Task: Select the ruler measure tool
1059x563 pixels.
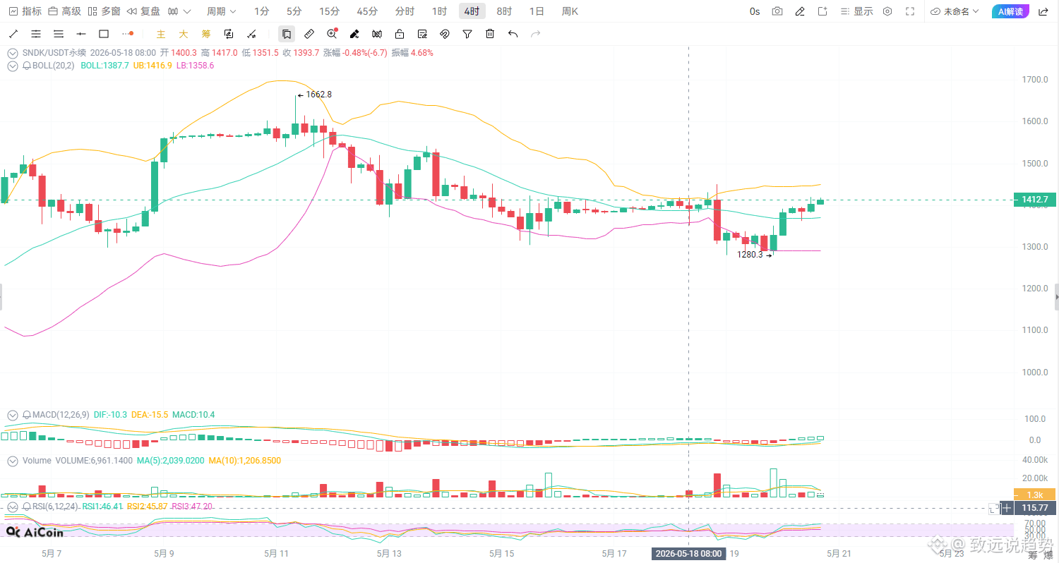Action: tap(309, 34)
